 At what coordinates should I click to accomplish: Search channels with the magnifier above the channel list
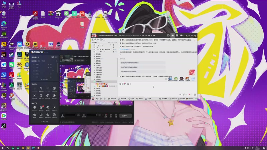pyautogui.click(x=103, y=40)
